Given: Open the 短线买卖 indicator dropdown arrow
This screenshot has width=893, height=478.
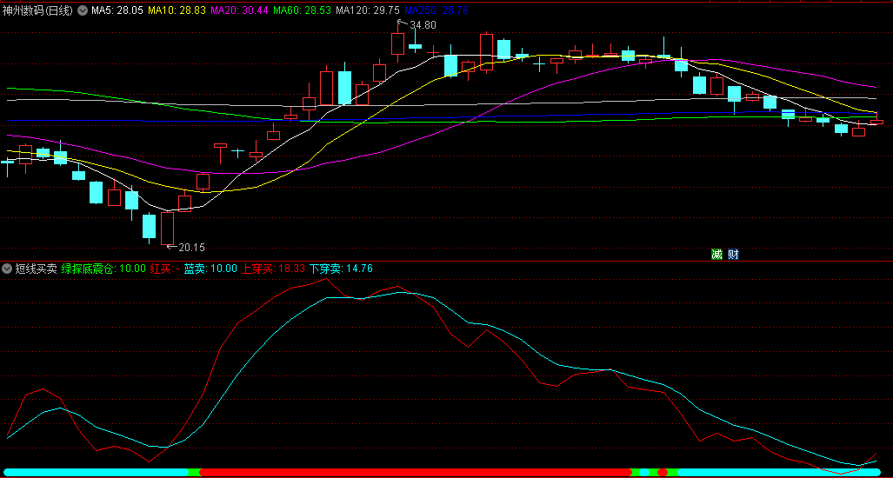Looking at the screenshot, I should [7, 269].
